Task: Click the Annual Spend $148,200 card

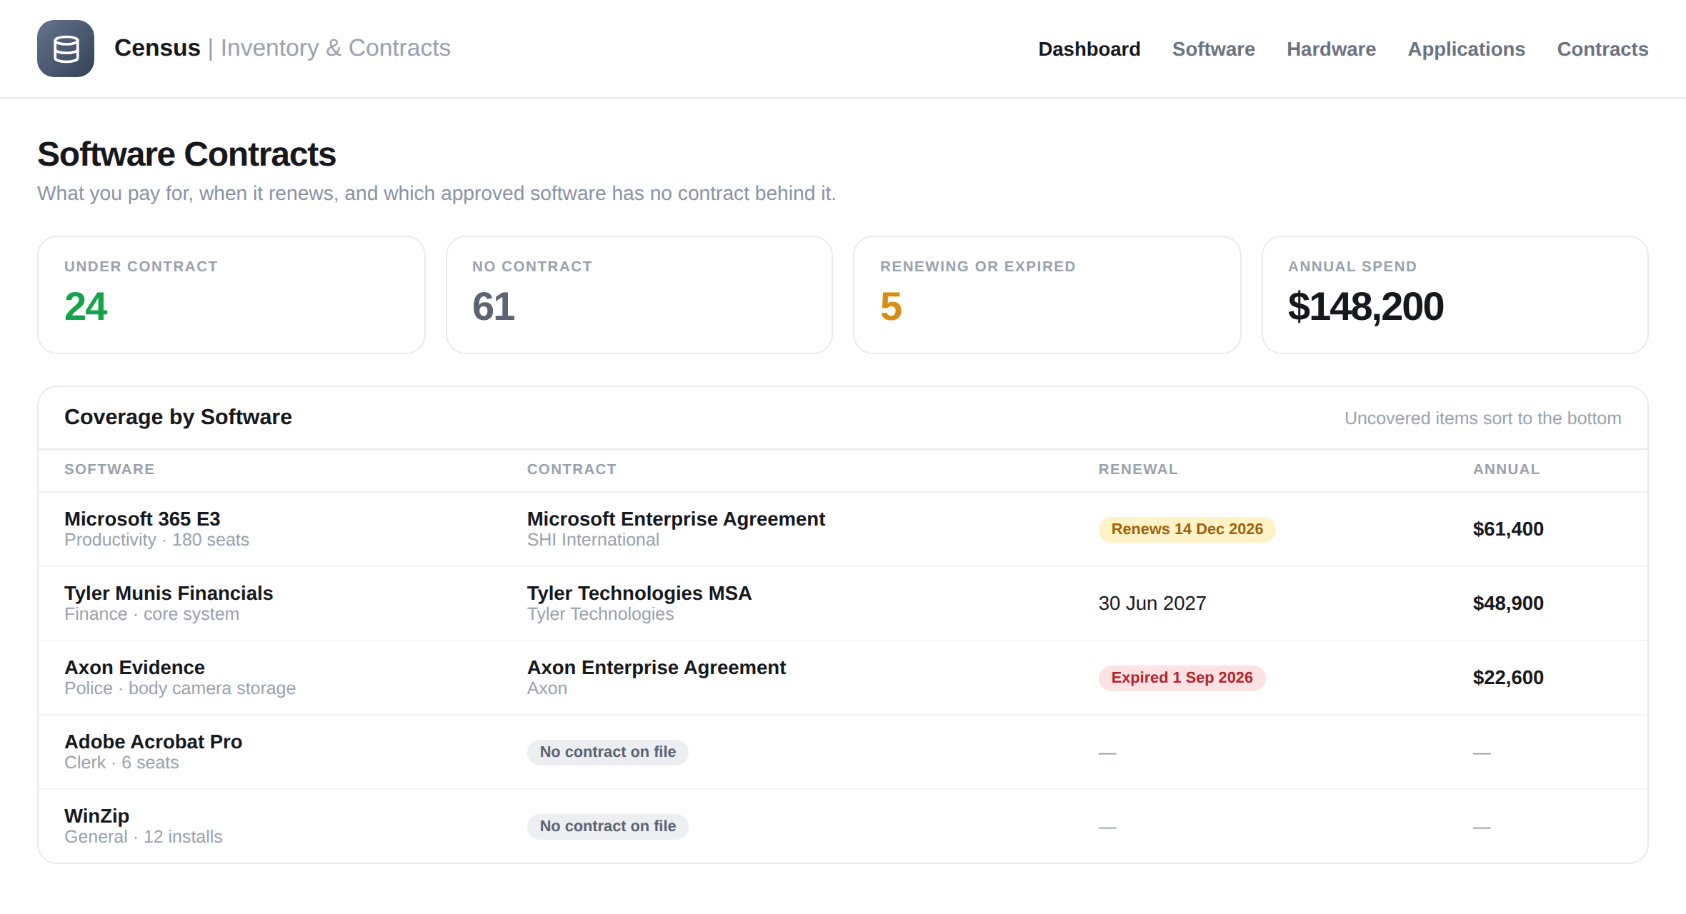Action: tap(1455, 295)
